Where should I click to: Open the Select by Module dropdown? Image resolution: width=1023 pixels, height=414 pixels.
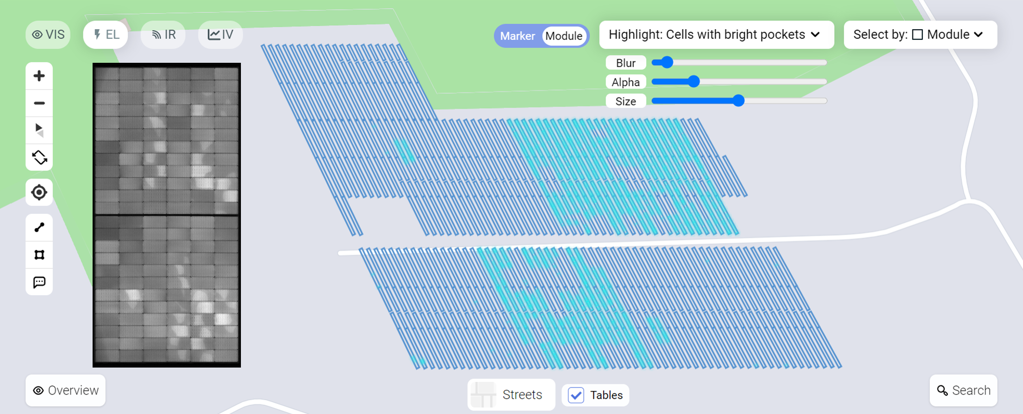920,35
